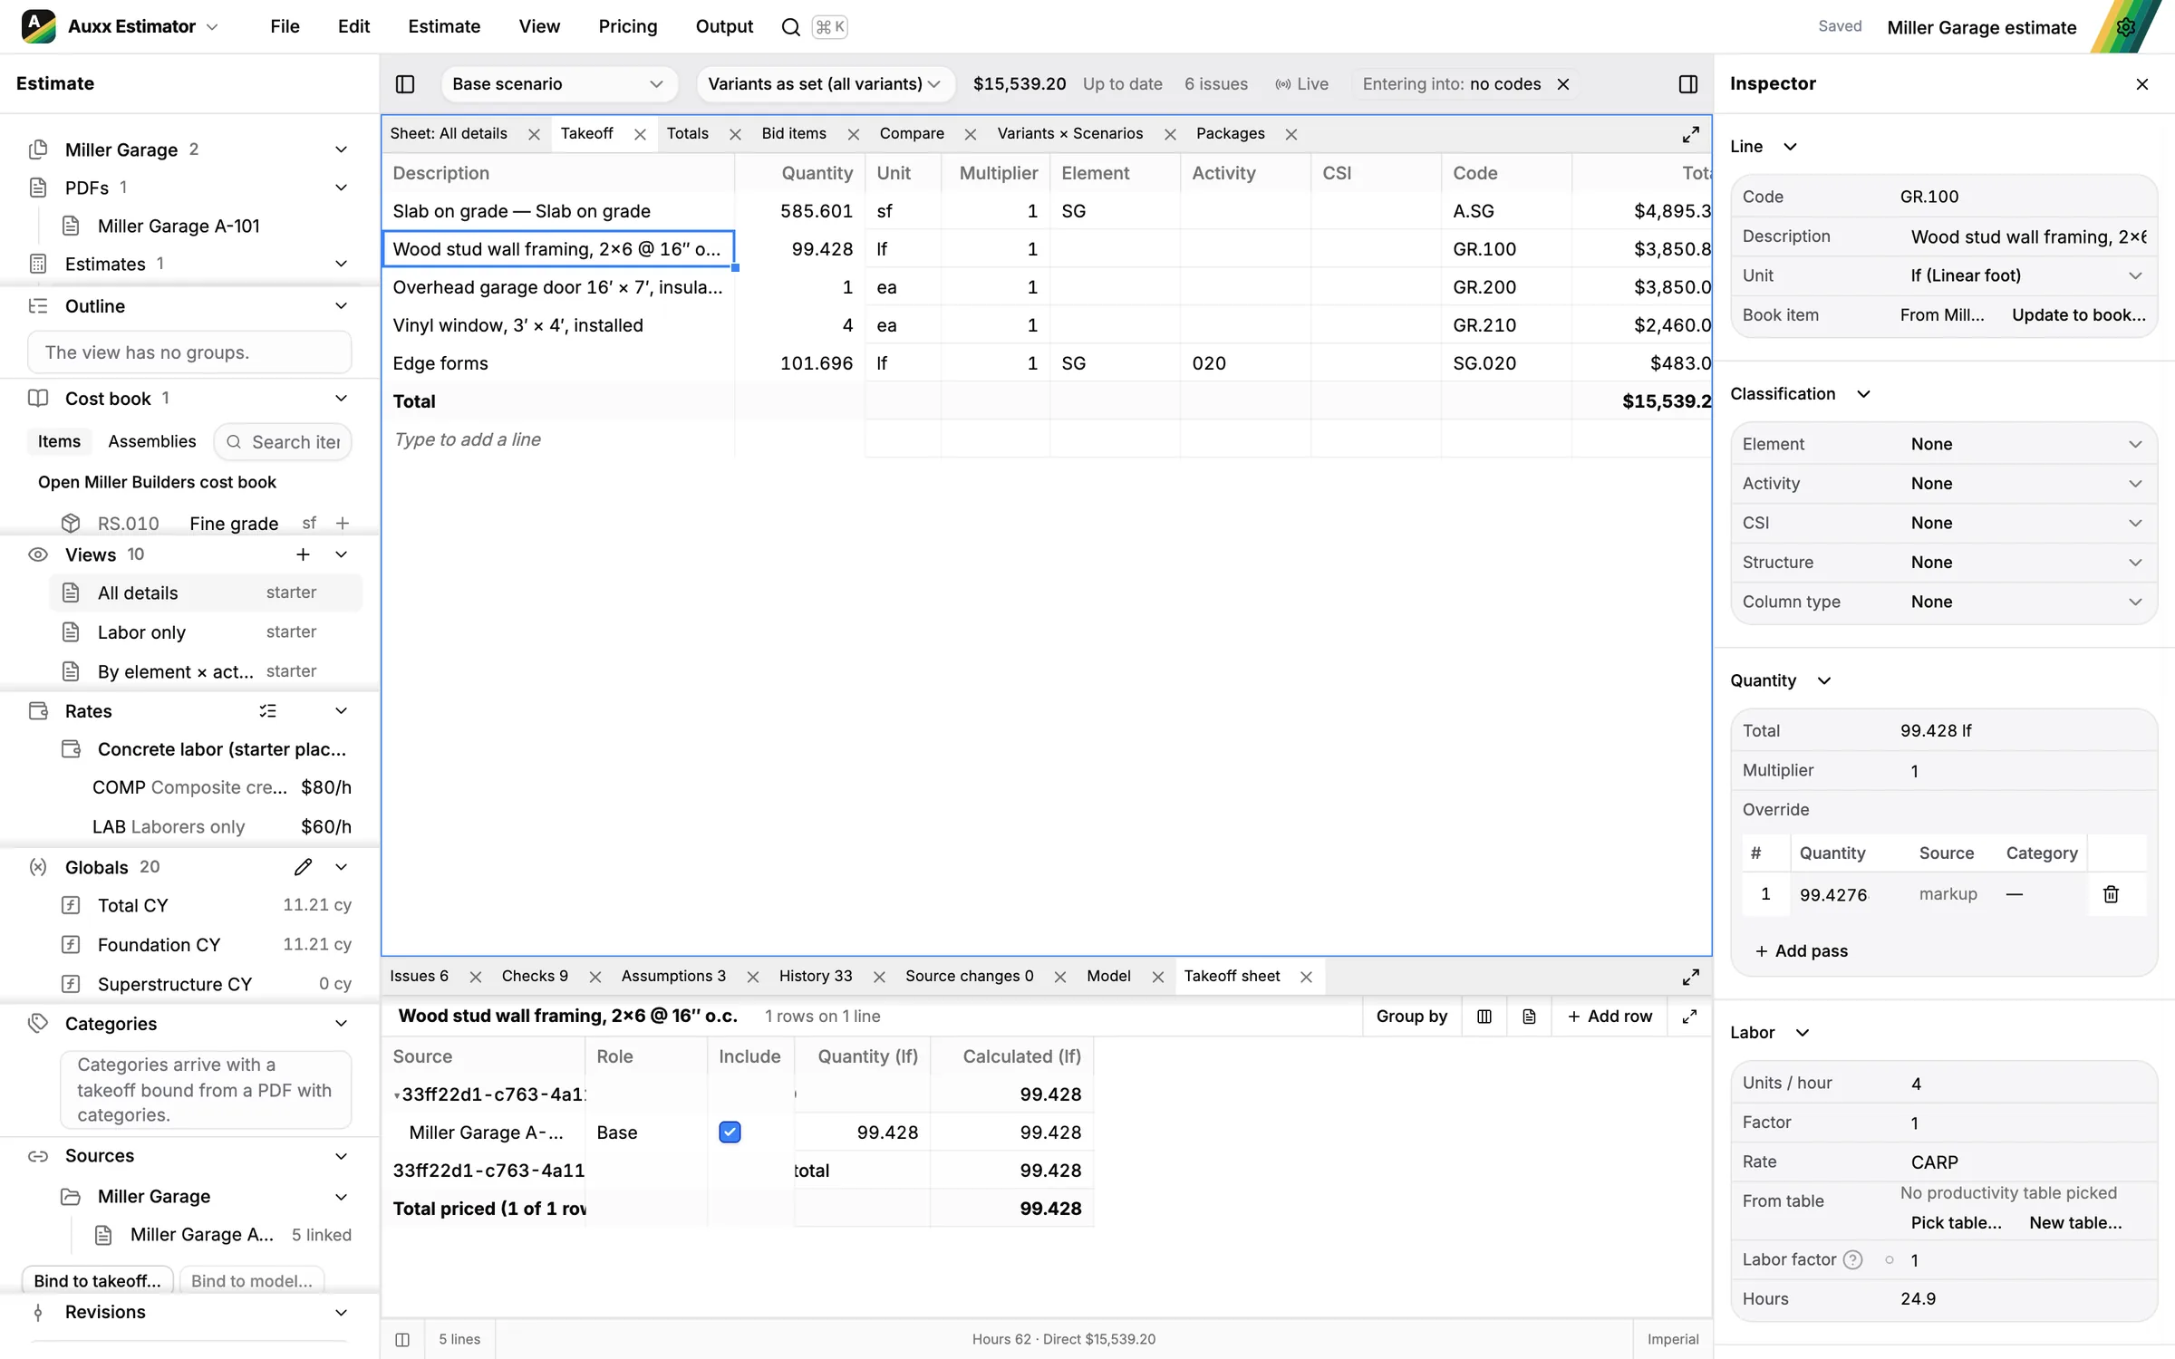Close the Inspector panel

pos(2142,84)
